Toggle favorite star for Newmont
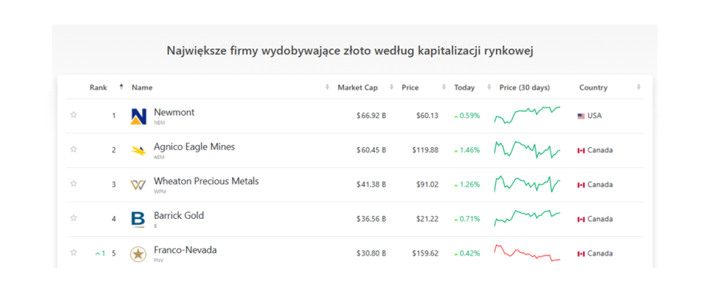This screenshot has width=709, height=304. coord(74,115)
